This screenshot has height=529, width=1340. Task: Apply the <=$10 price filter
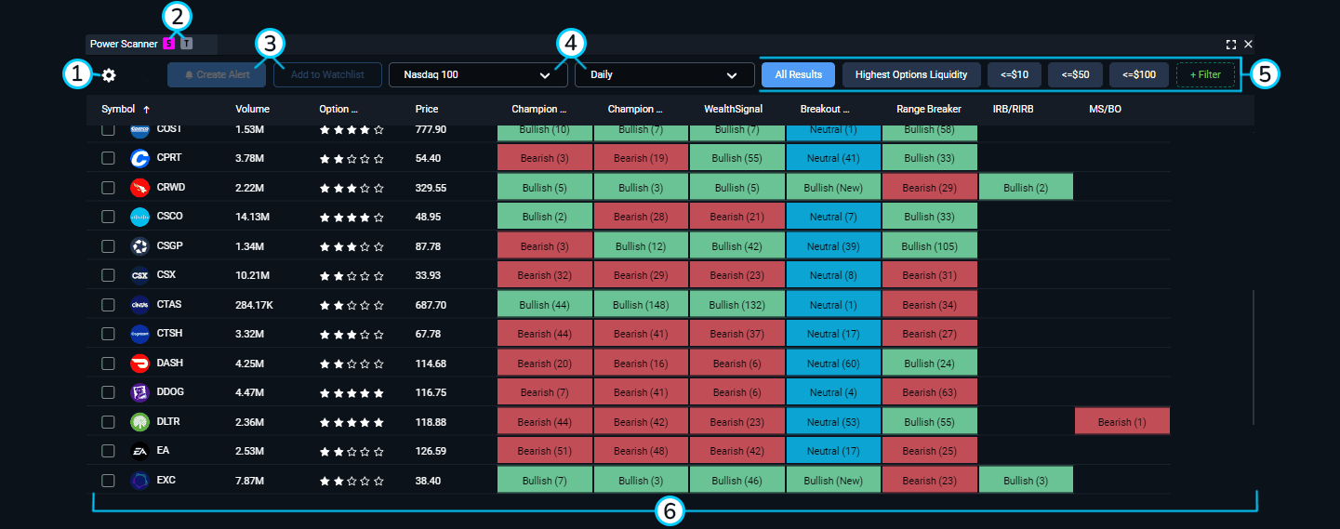pos(1014,75)
